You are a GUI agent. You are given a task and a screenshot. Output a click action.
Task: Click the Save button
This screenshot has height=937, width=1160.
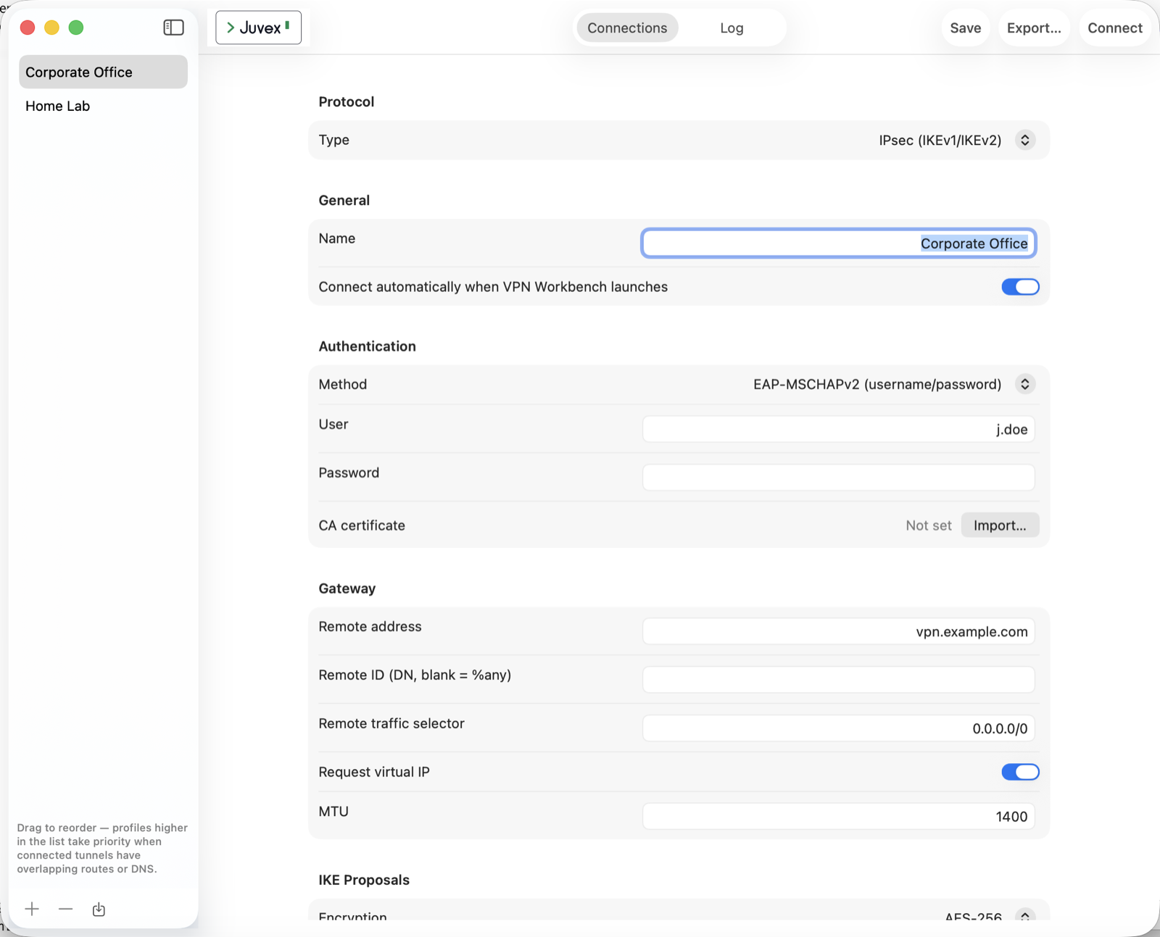966,28
